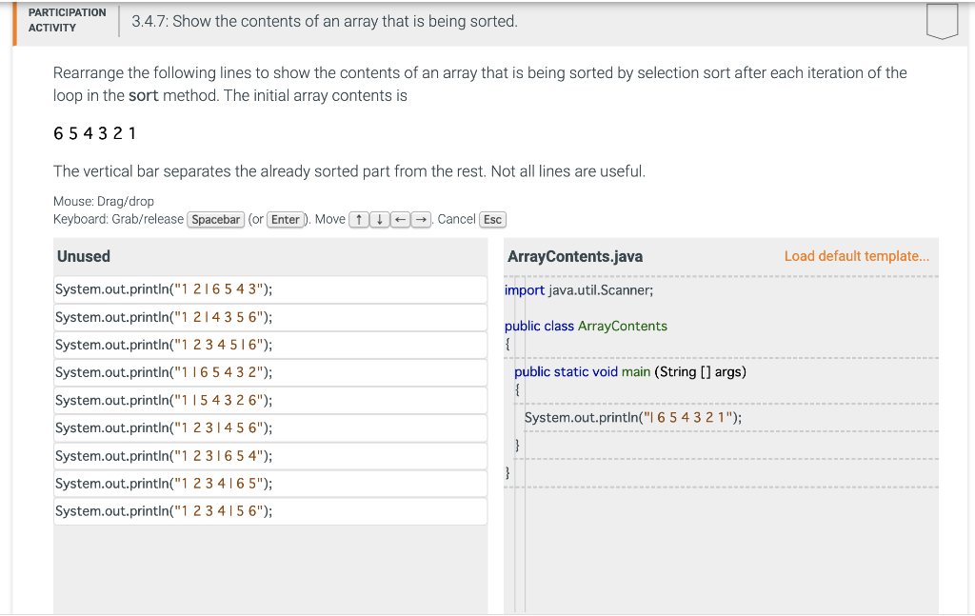Click the left arrow move key icon

point(400,219)
